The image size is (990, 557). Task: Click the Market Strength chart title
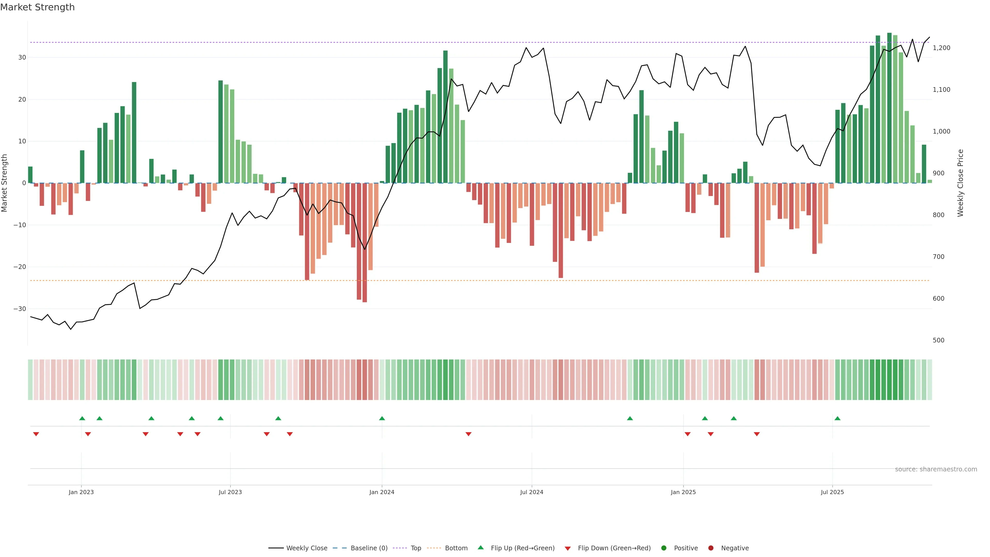tap(37, 7)
